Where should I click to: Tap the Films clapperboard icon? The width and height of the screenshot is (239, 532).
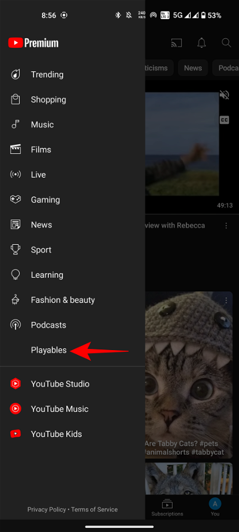pyautogui.click(x=15, y=150)
